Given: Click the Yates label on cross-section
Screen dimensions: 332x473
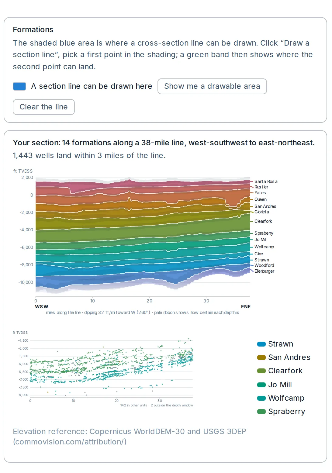Looking at the screenshot, I should 260,193.
